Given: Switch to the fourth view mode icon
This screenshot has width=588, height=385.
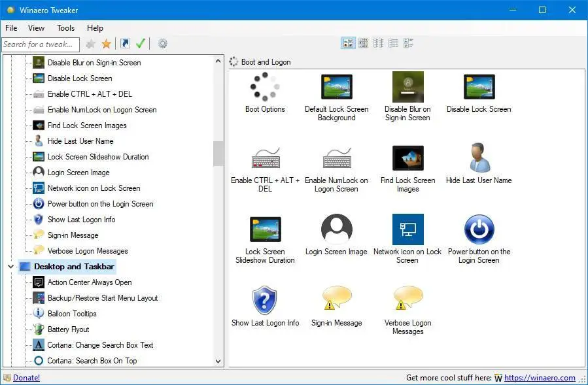Looking at the screenshot, I should (393, 43).
